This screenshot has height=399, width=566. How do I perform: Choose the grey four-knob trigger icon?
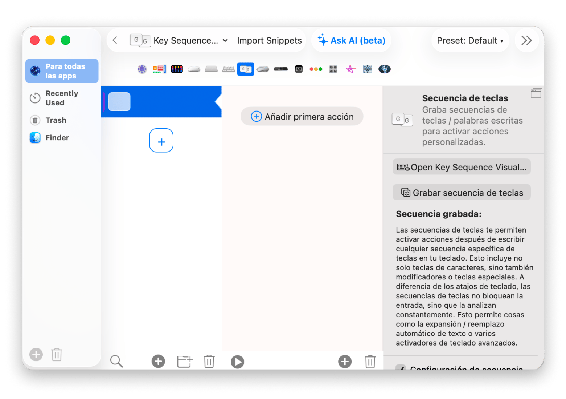click(x=333, y=69)
